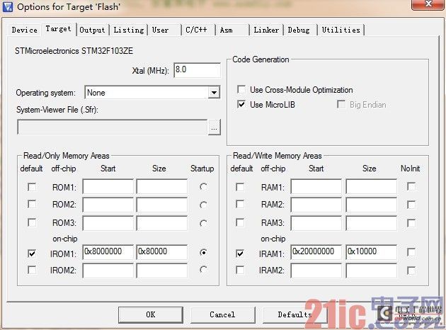The image size is (446, 330).
Task: Toggle the Use MicroLIB checkbox
Action: click(x=241, y=104)
